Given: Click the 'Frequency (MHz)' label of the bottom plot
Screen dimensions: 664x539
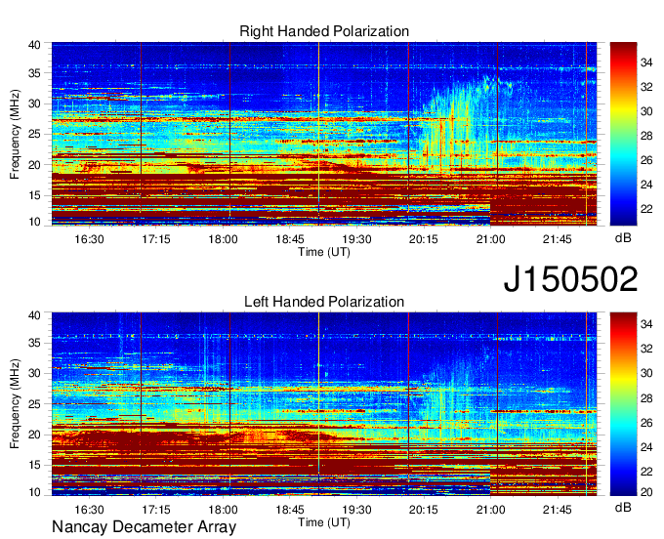Looking at the screenshot, I should click(15, 404).
